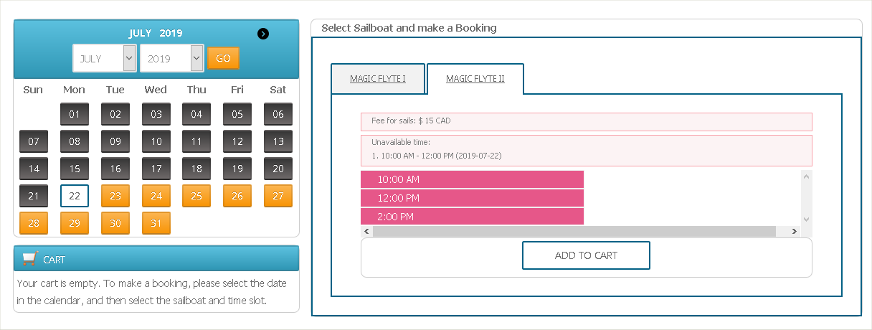Click the orange GO button

click(223, 58)
